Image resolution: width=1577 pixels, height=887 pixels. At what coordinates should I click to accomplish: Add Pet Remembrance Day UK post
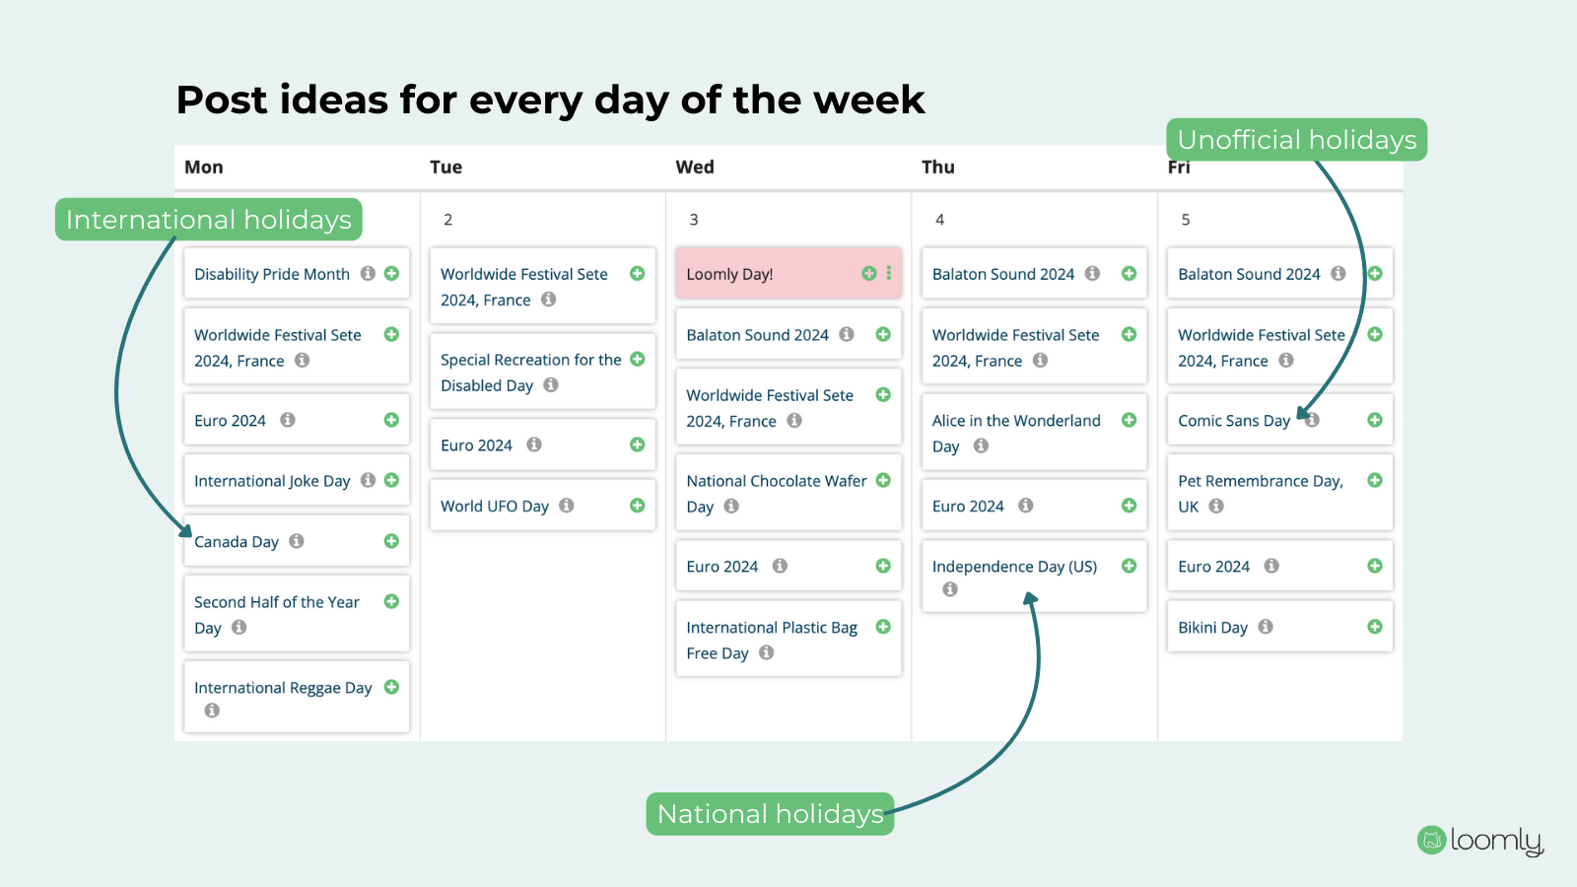tap(1374, 480)
